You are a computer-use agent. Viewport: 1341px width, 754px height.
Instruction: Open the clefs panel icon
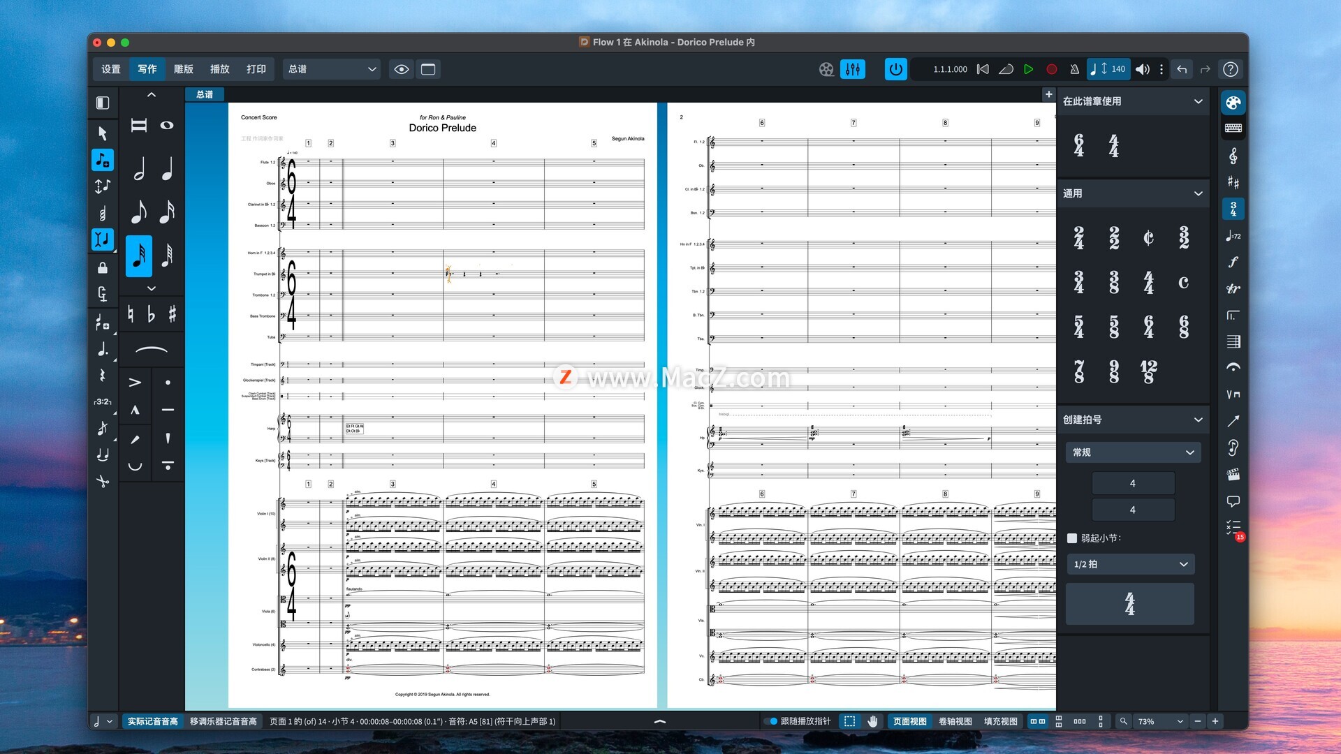[x=1233, y=156]
